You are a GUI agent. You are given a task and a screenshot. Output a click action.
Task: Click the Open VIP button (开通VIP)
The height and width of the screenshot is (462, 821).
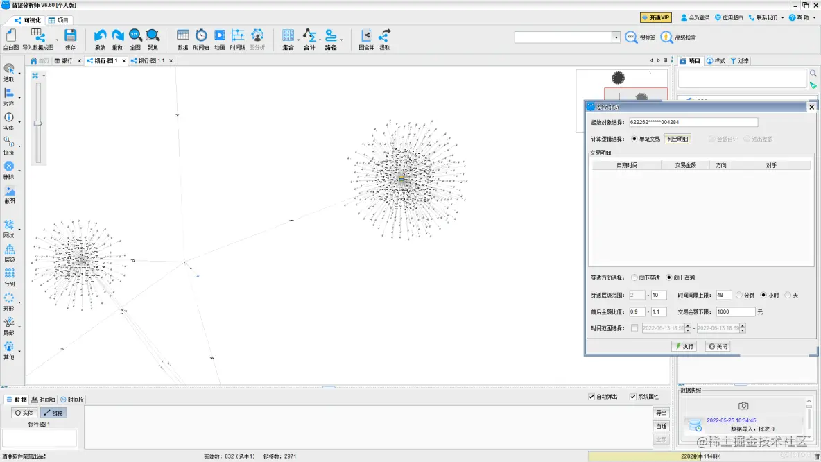click(655, 17)
